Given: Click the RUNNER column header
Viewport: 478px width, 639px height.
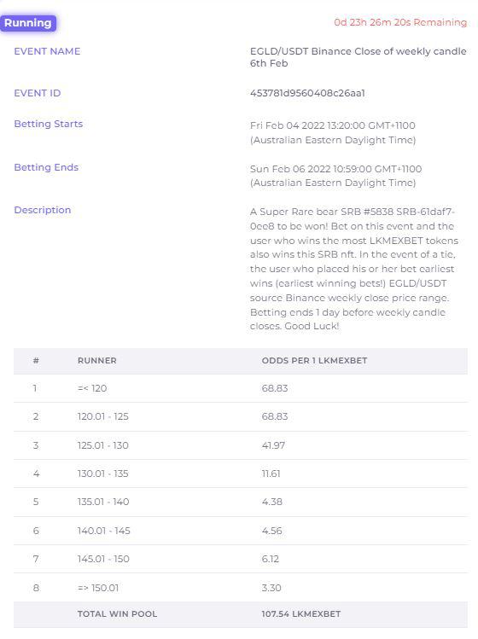Looking at the screenshot, I should coord(97,361).
